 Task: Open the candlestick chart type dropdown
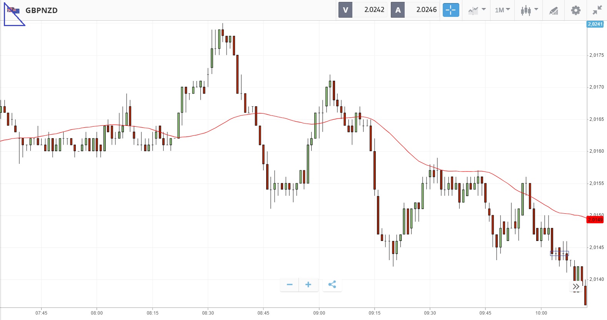pos(529,10)
